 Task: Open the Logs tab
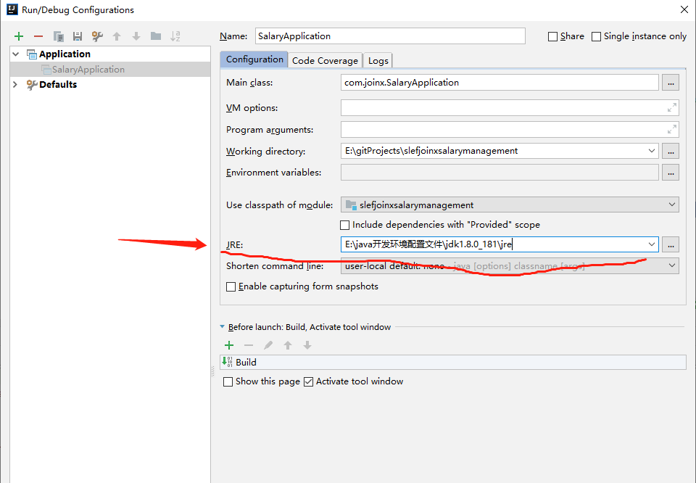378,60
